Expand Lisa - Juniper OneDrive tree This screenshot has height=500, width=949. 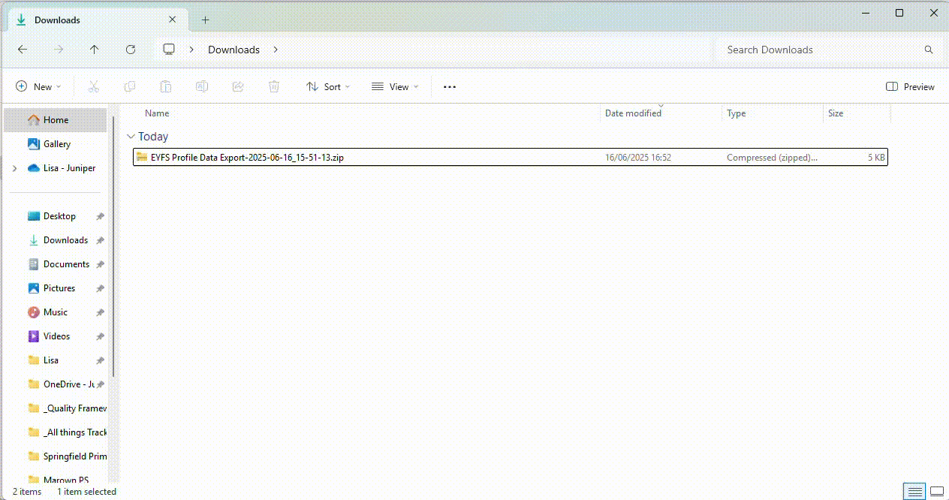point(15,169)
